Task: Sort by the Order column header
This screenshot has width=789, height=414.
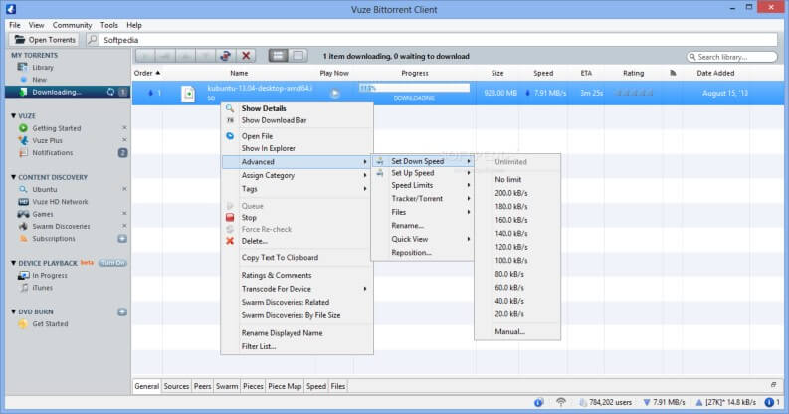Action: click(x=147, y=73)
